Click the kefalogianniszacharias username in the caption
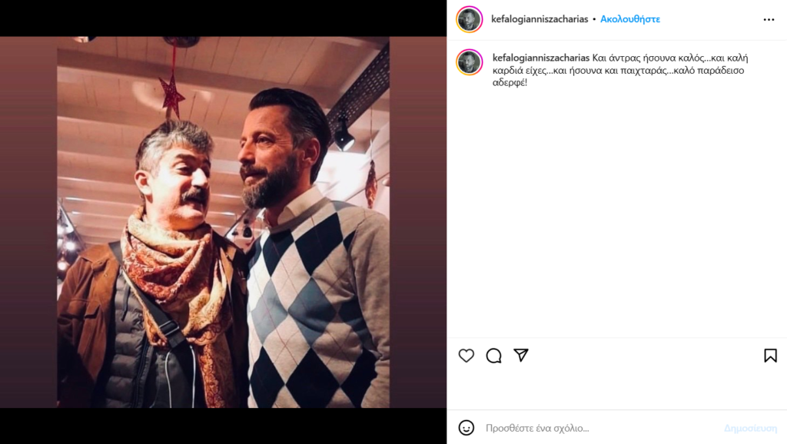The image size is (787, 444). point(541,58)
